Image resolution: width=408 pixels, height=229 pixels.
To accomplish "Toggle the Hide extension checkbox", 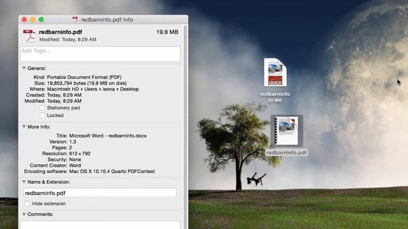I will [27, 204].
